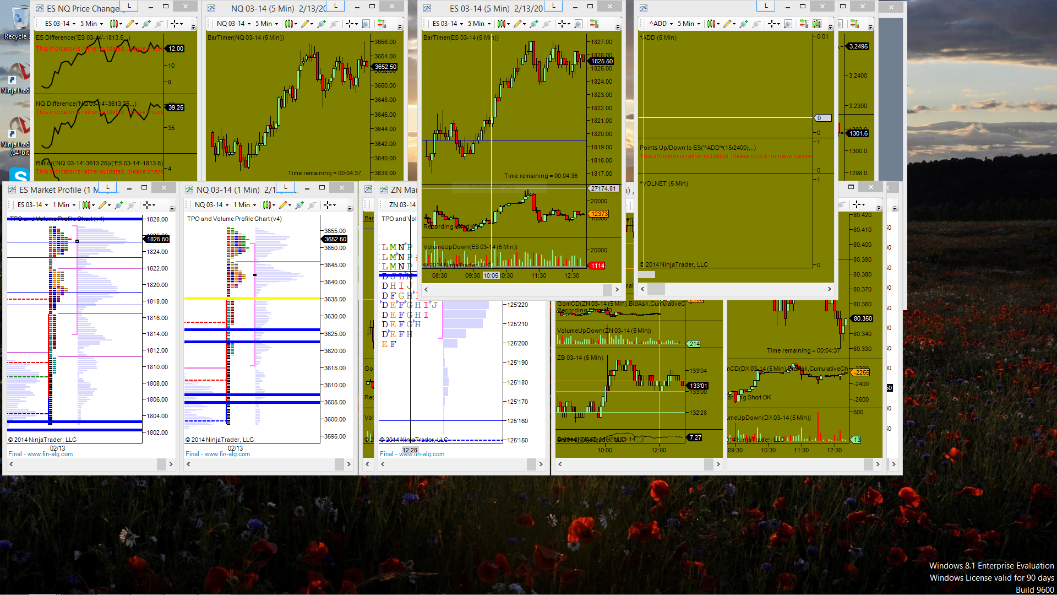Open www.fin-alg.com link under ES Market Profile
Screen dimensions: 1057x595
(50, 454)
